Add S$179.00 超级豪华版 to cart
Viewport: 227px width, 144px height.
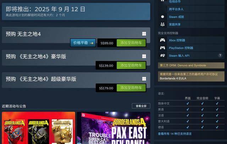(131, 88)
